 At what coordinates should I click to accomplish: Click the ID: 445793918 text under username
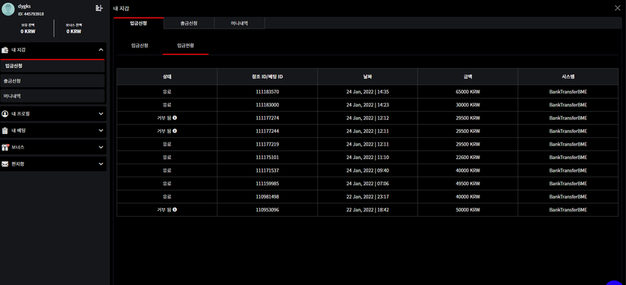coord(31,14)
